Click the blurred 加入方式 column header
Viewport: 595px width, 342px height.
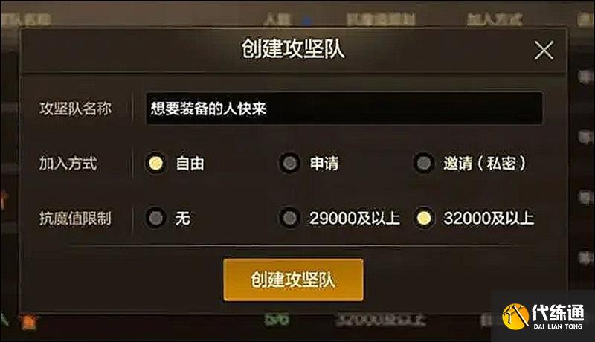pyautogui.click(x=495, y=19)
